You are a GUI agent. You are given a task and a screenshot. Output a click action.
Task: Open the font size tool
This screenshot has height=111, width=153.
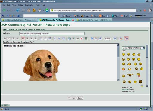coord(92,38)
